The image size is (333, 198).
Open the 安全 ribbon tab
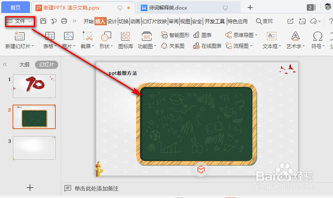(x=196, y=22)
